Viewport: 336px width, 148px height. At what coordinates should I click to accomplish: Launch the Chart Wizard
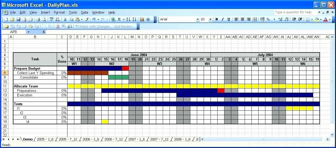(142, 19)
